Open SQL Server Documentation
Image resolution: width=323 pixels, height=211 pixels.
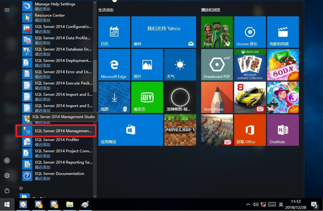pos(57,176)
